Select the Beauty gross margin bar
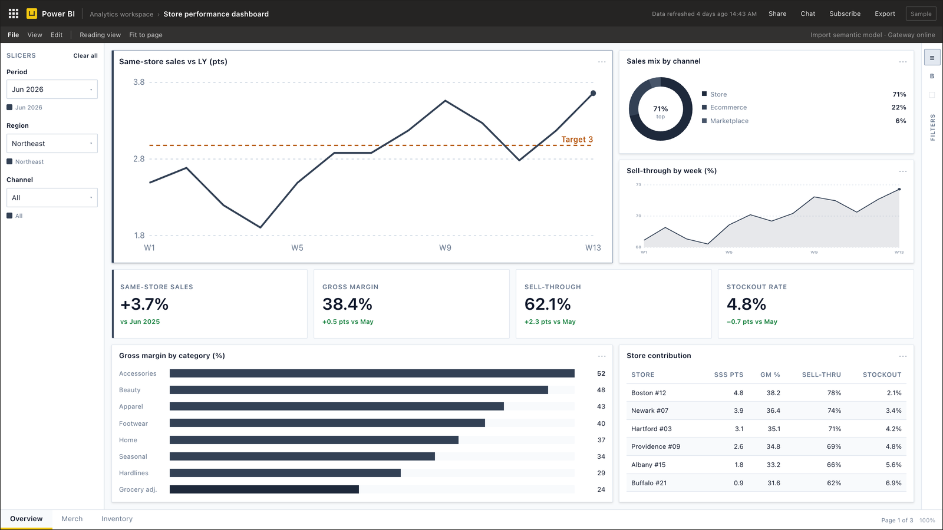Viewport: 943px width, 530px height. (359, 390)
